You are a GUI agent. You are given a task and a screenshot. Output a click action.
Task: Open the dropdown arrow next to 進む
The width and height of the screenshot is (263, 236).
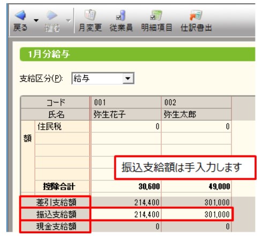(x=68, y=21)
